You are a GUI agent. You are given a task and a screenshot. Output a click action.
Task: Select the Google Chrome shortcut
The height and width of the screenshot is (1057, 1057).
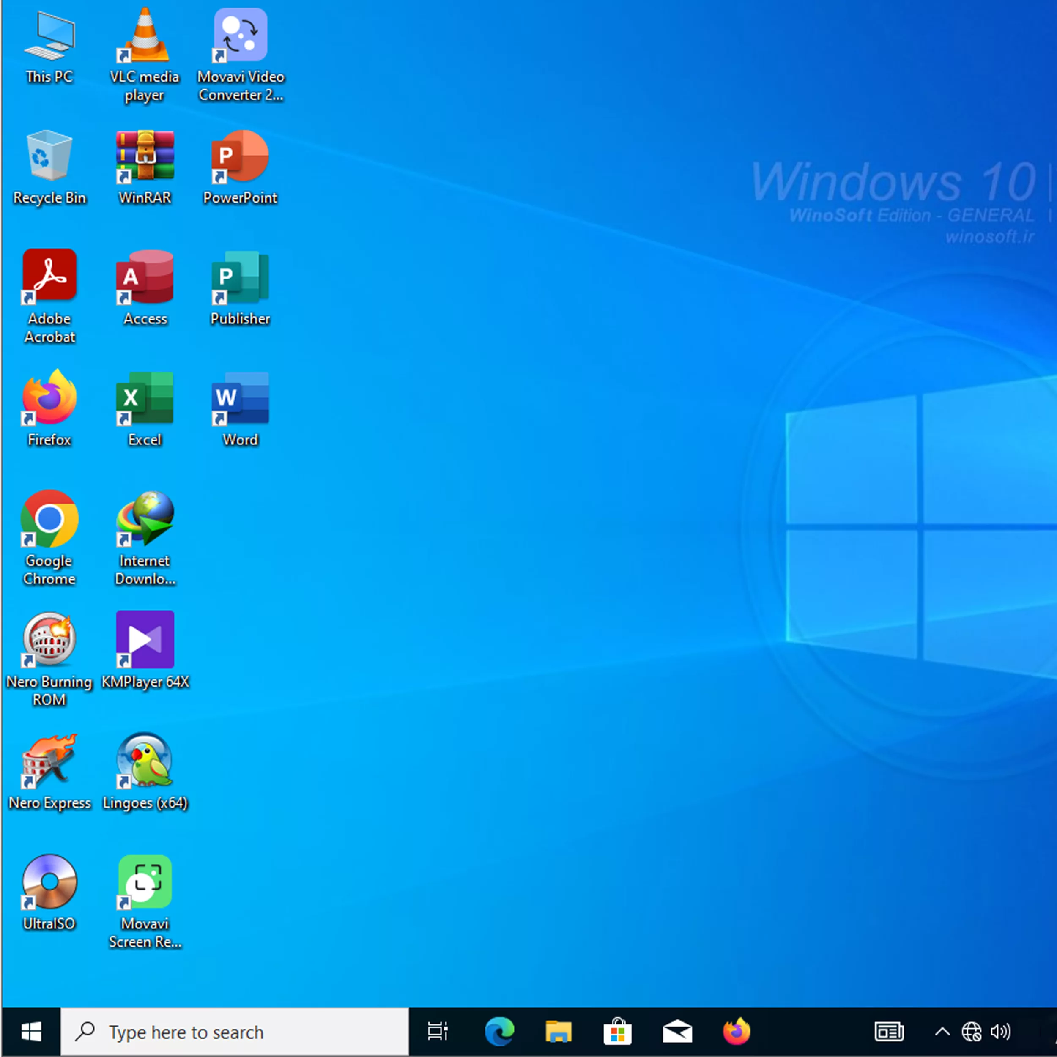pyautogui.click(x=49, y=519)
